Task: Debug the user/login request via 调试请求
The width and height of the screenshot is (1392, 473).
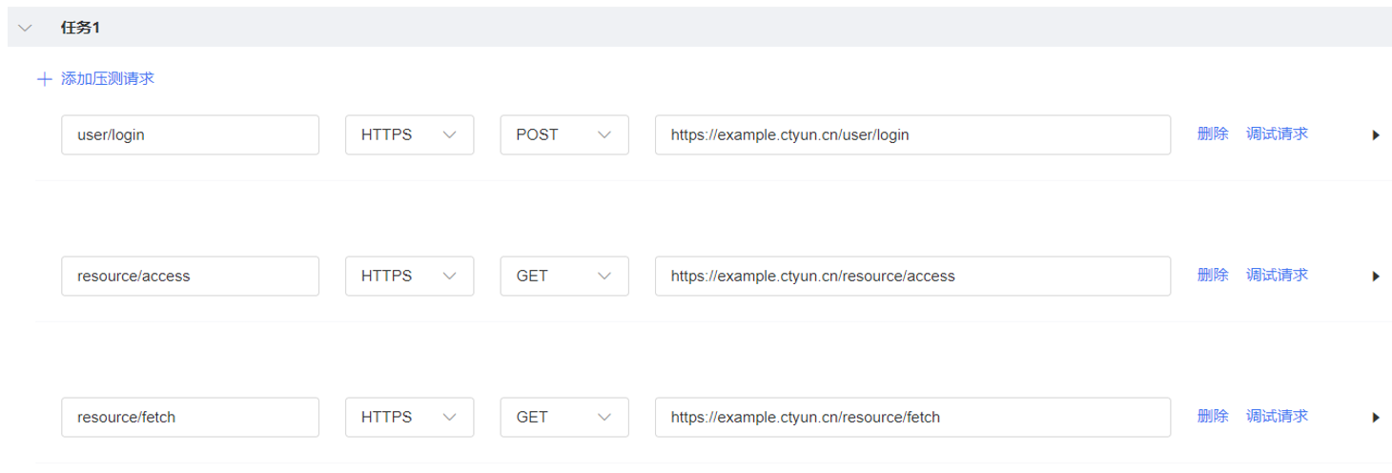Action: click(1277, 134)
